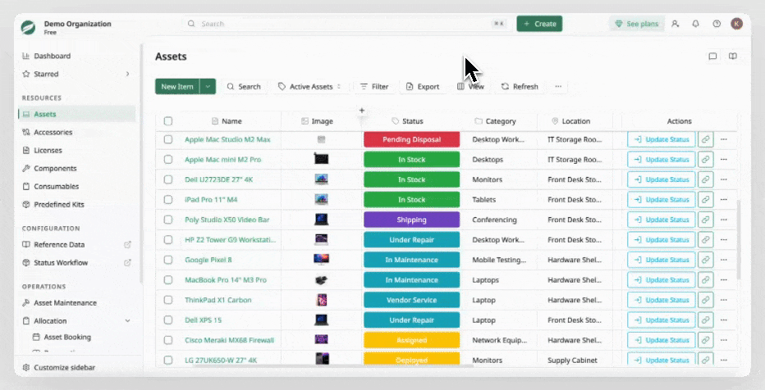The height and width of the screenshot is (390, 765).
Task: Open toolbar more options ellipsis
Action: 558,87
